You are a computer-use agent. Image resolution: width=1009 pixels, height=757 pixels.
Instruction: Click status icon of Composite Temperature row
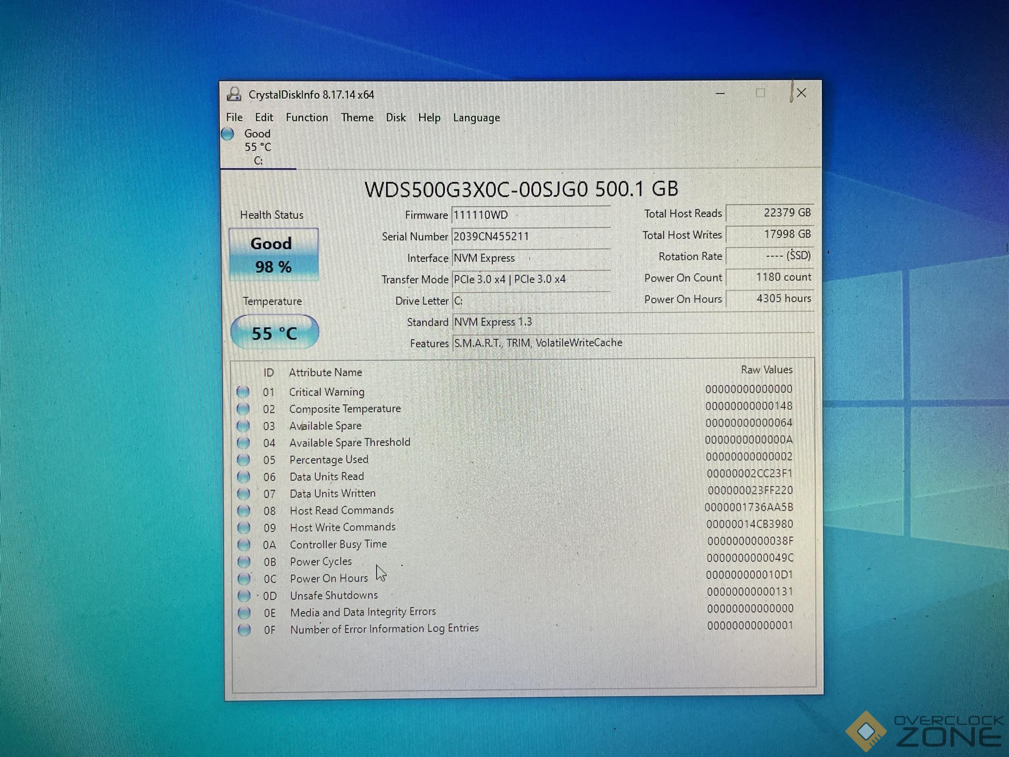(x=243, y=409)
